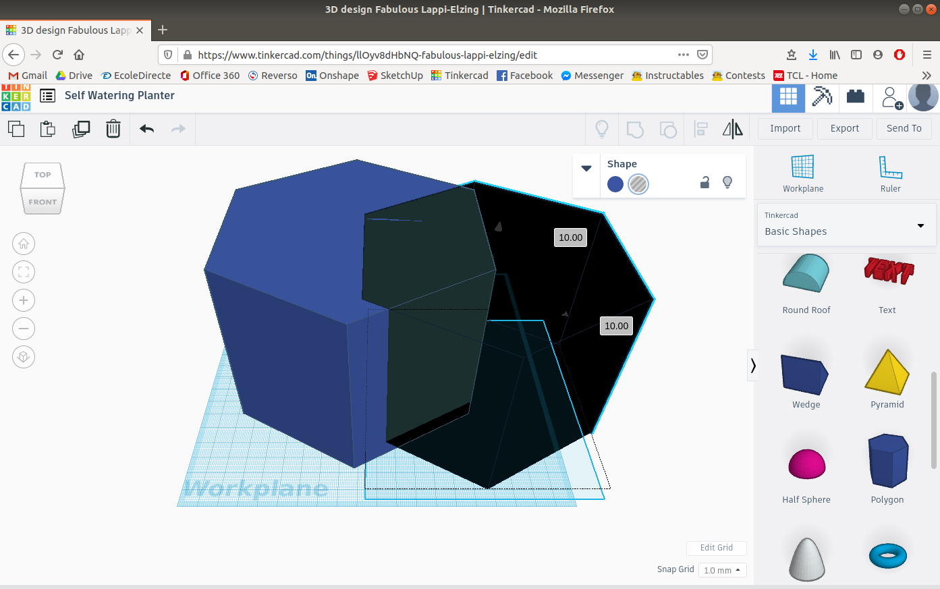This screenshot has width=940, height=589.
Task: Click the Home view button
Action: 24,244
